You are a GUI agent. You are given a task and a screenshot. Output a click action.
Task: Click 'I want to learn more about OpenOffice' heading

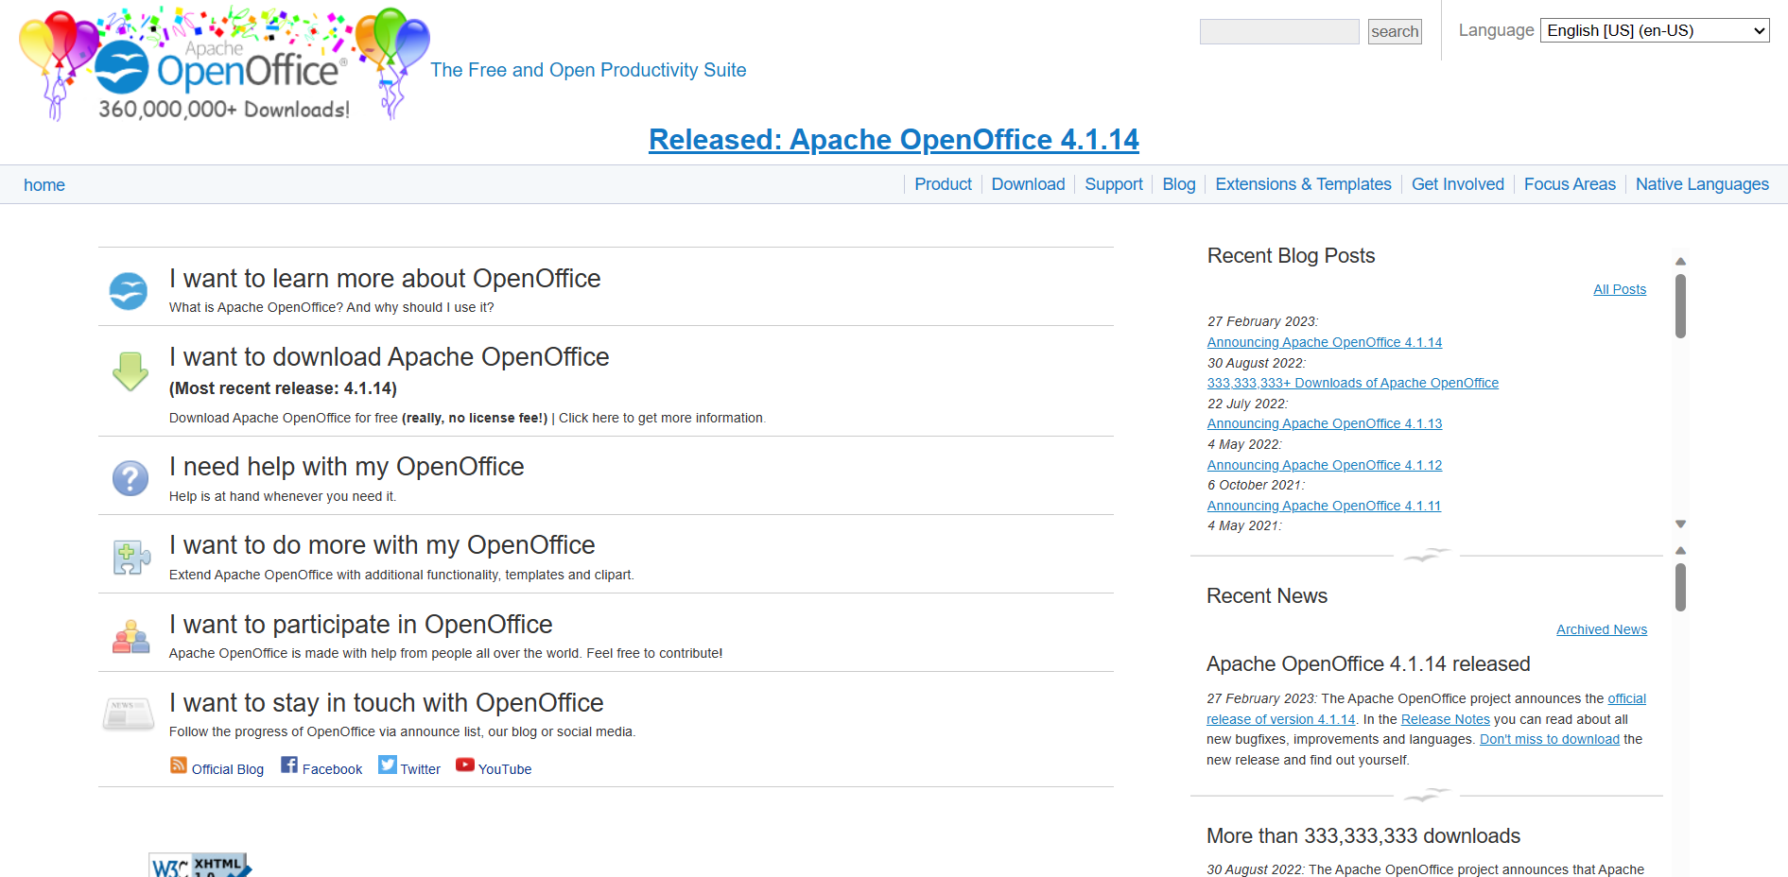385,279
